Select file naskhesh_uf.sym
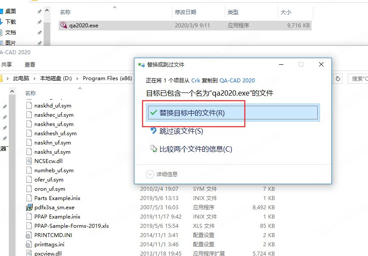 [x=56, y=133]
